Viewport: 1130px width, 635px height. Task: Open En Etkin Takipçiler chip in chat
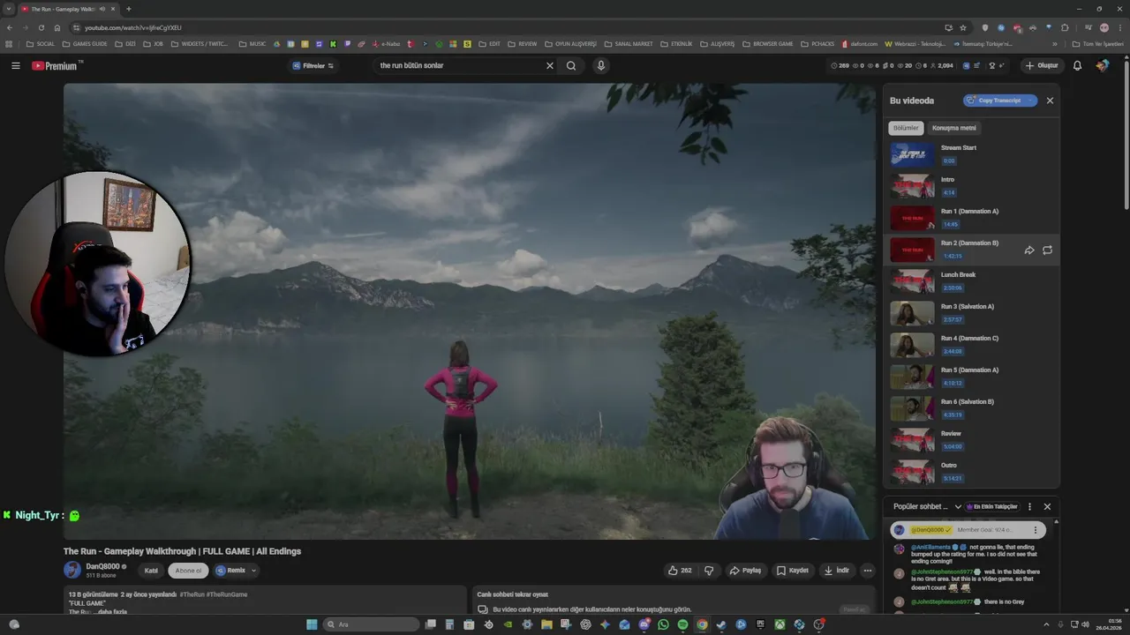pos(993,506)
